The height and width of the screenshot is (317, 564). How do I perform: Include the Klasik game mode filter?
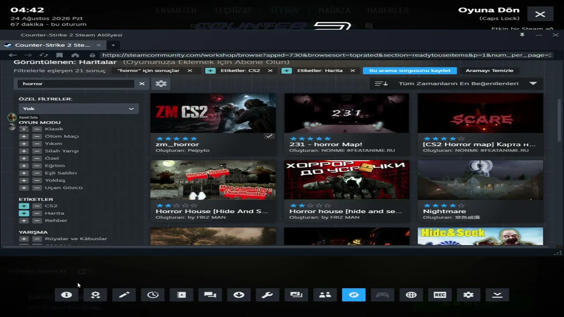(24, 129)
